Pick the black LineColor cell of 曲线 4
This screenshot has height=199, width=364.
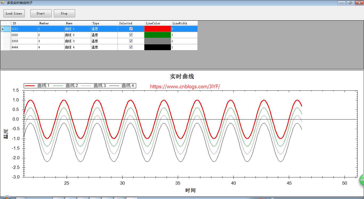point(157,47)
